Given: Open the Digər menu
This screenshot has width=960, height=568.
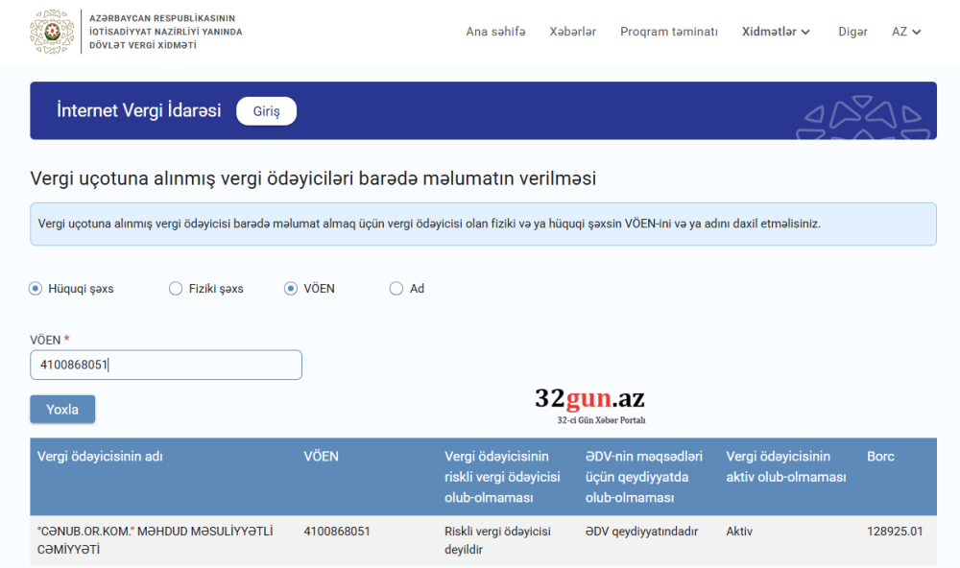Looking at the screenshot, I should click(x=852, y=32).
